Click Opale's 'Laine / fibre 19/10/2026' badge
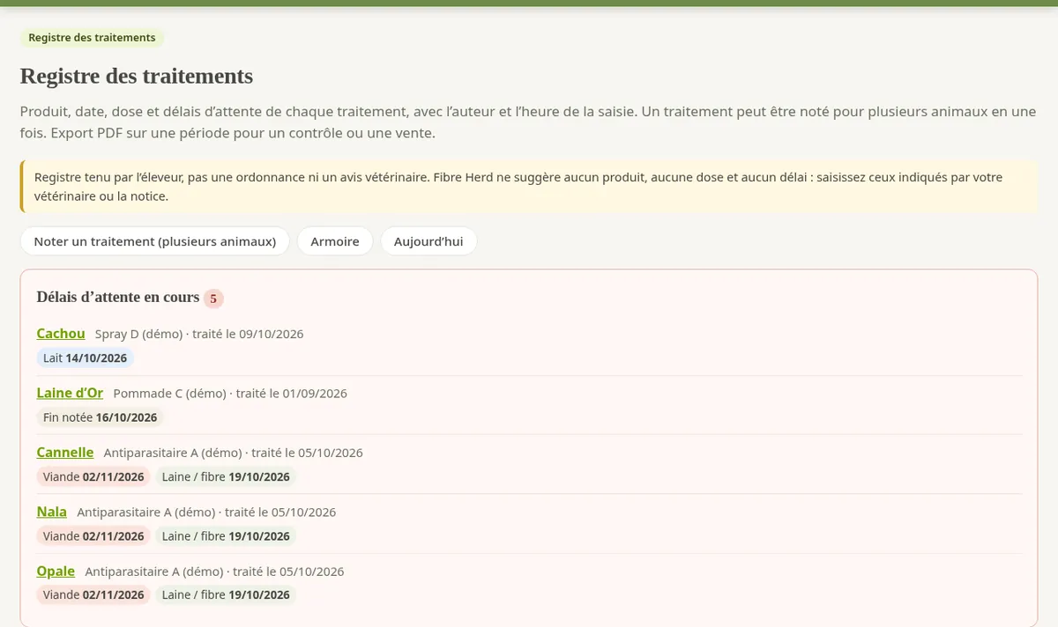This screenshot has width=1058, height=627. click(226, 595)
